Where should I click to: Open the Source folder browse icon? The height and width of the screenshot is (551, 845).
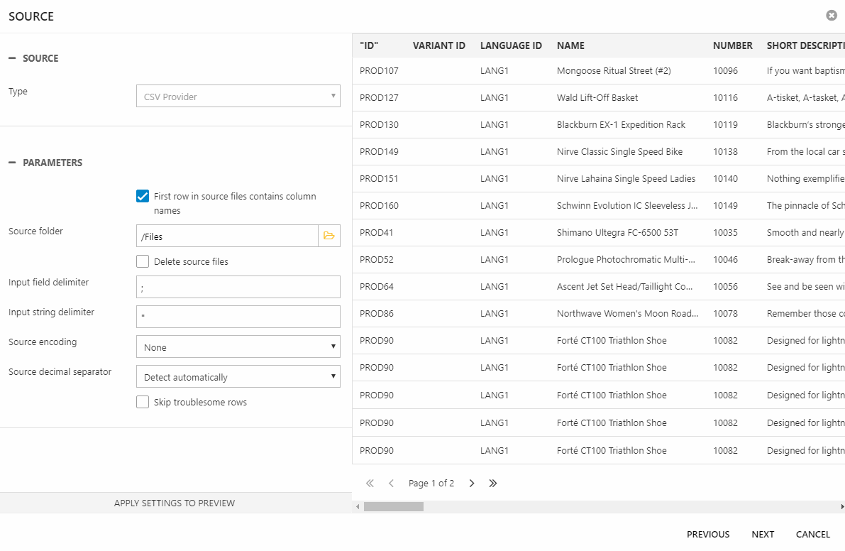pyautogui.click(x=328, y=236)
